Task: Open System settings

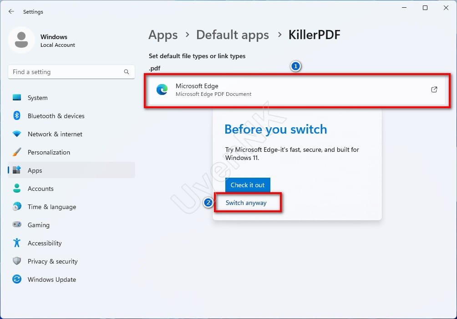Action: [71, 98]
